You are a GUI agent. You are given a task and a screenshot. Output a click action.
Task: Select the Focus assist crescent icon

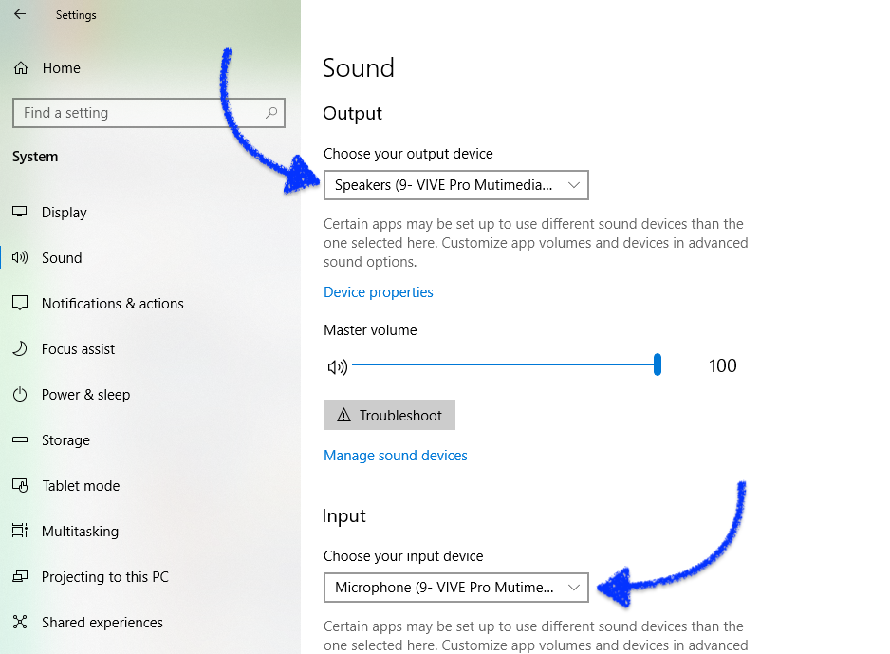click(21, 348)
